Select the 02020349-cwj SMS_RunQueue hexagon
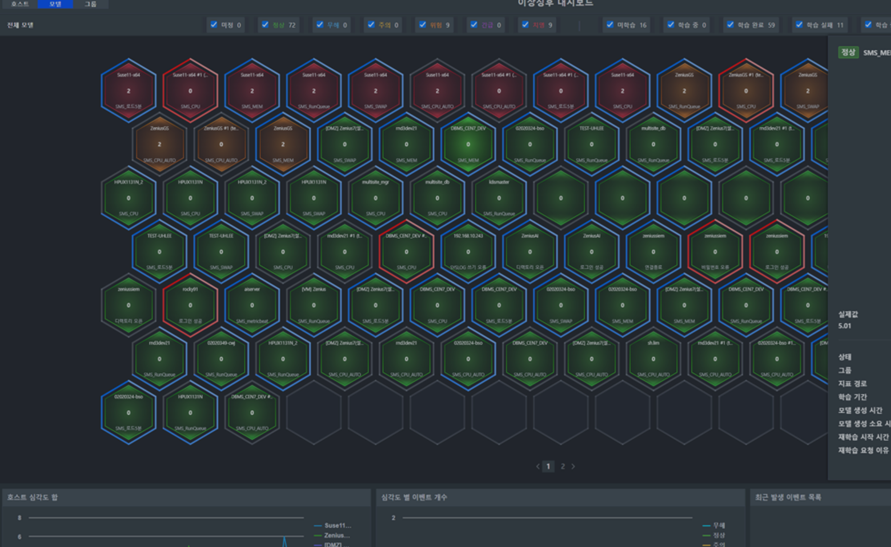The width and height of the screenshot is (891, 547). 221,359
